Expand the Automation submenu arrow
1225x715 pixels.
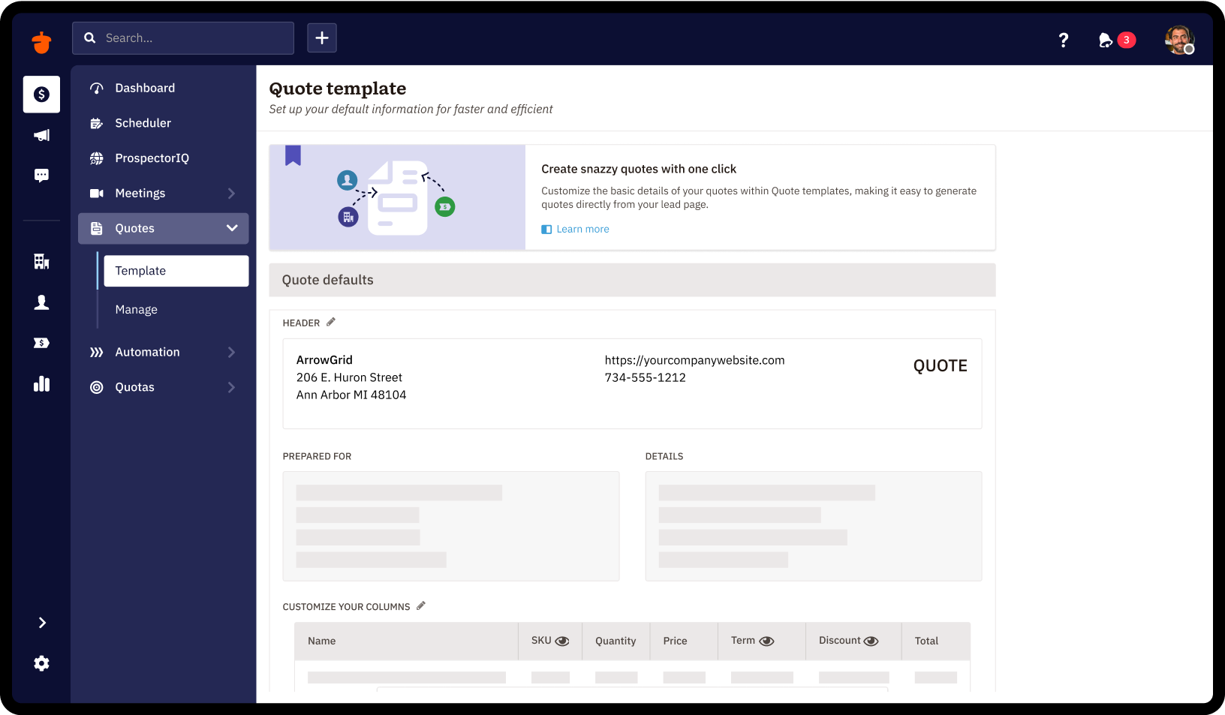point(231,353)
